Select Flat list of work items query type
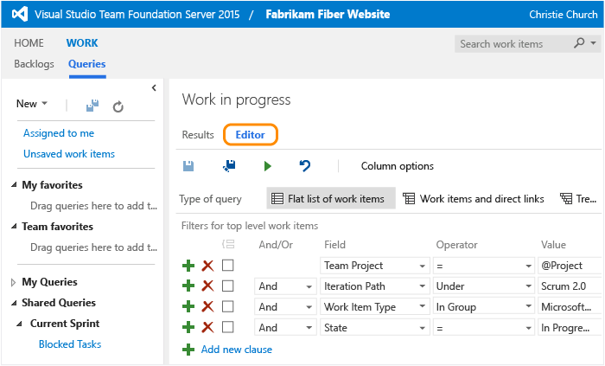 point(331,198)
